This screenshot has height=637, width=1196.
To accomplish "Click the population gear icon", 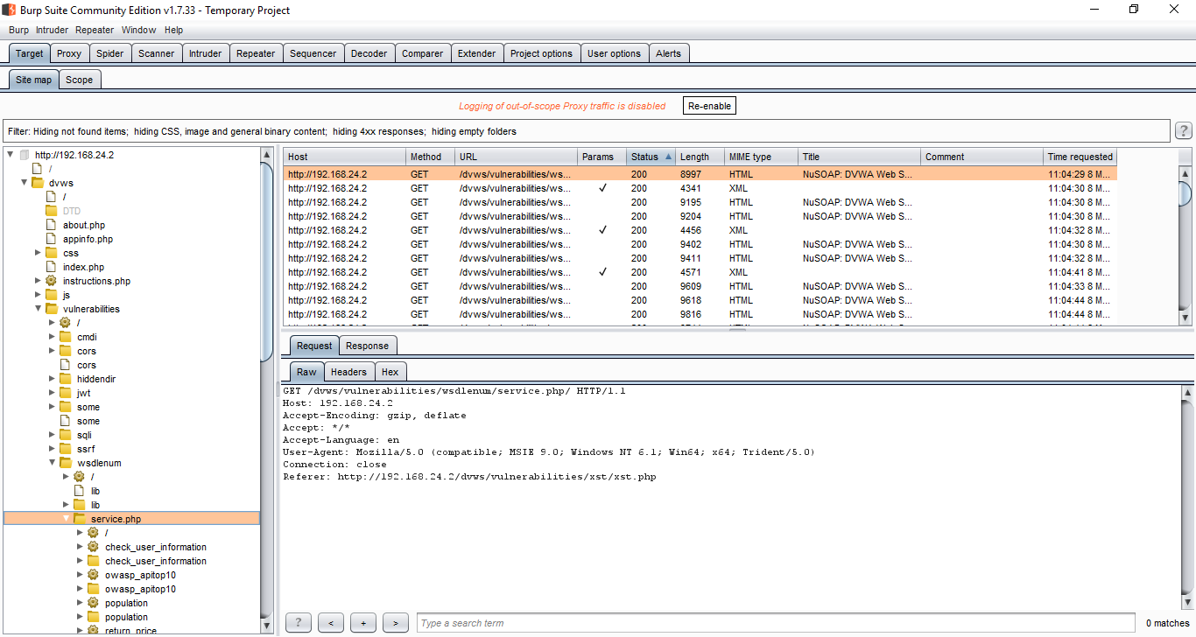I will pyautogui.click(x=93, y=603).
